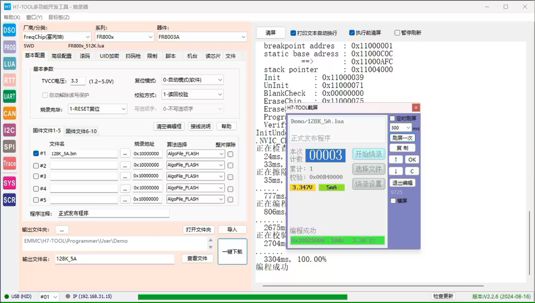The height and width of the screenshot is (303, 535).
Task: Open the 窗口(Y) menu
Action: click(x=34, y=17)
